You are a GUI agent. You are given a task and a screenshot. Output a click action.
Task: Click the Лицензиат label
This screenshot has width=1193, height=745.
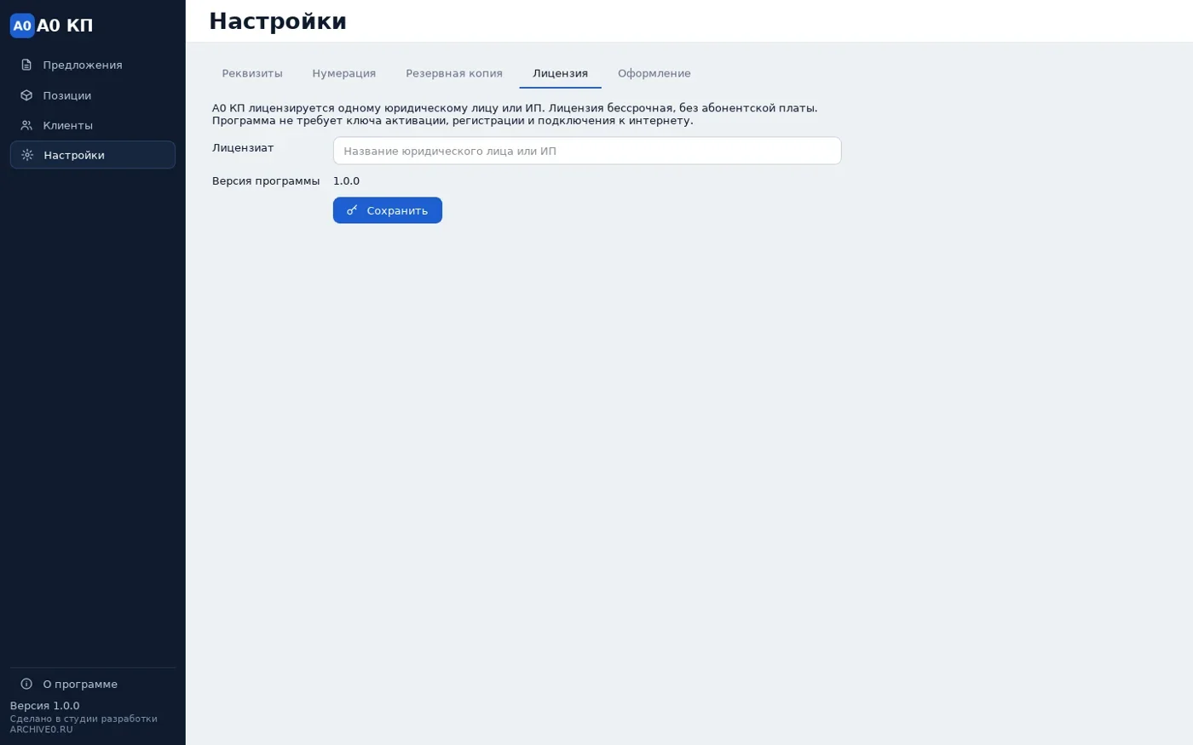[x=243, y=148]
